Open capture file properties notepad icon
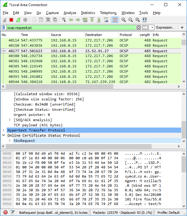 (x=12, y=212)
